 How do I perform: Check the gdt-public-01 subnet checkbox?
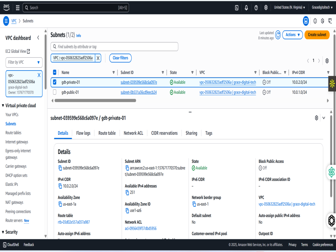pyautogui.click(x=55, y=92)
